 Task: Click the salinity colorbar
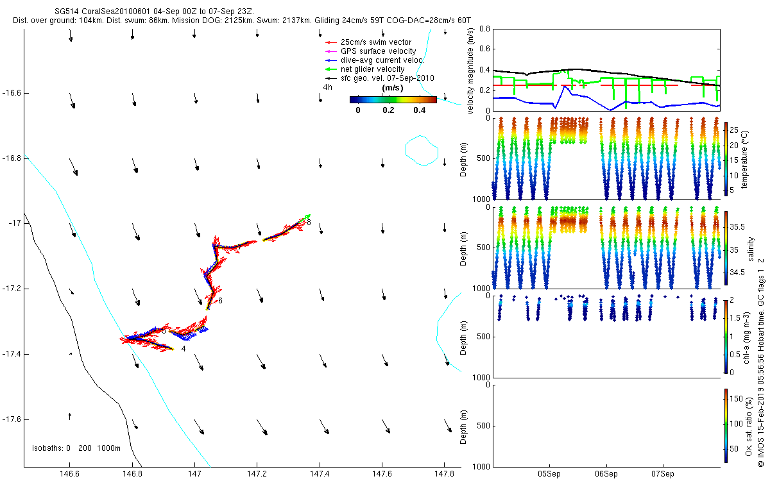click(726, 248)
